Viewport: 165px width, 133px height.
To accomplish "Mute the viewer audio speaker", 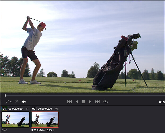I will tap(24, 102).
